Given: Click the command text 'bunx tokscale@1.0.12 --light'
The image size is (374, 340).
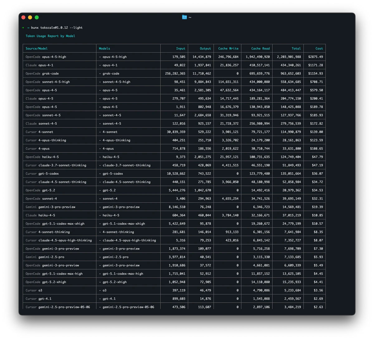Looking at the screenshot, I should 57,28.
